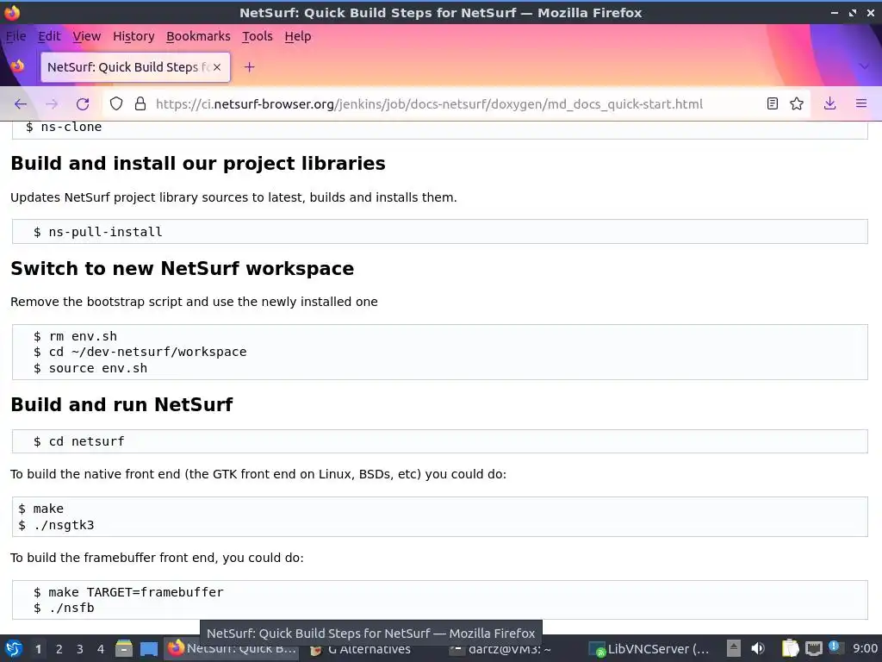Select the LibVNCServer taskbar window button

[x=649, y=649]
